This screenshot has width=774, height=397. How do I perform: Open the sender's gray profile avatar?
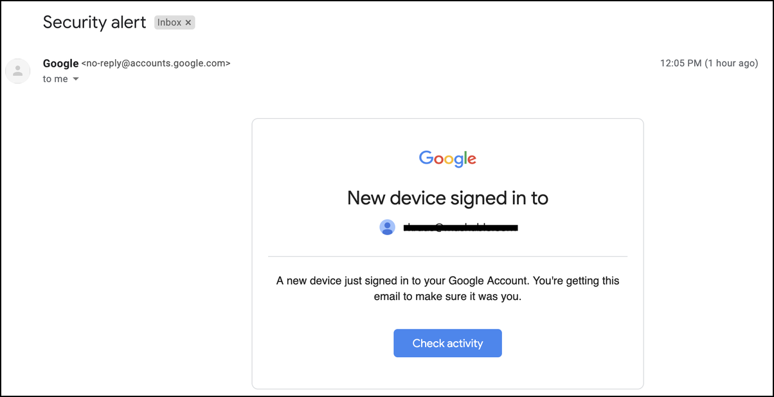[x=18, y=71]
